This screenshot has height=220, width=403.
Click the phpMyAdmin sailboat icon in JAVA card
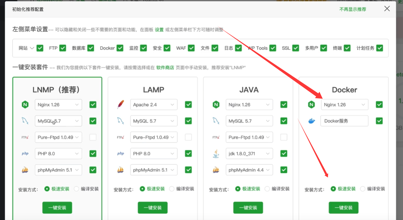coord(216,170)
